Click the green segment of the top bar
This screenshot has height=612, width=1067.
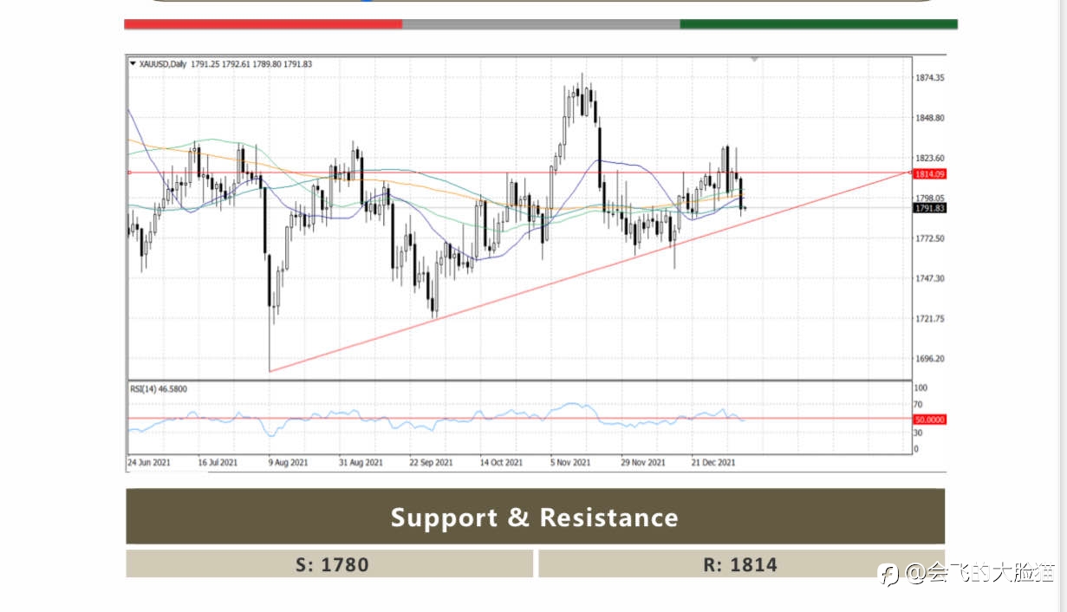pyautogui.click(x=818, y=24)
